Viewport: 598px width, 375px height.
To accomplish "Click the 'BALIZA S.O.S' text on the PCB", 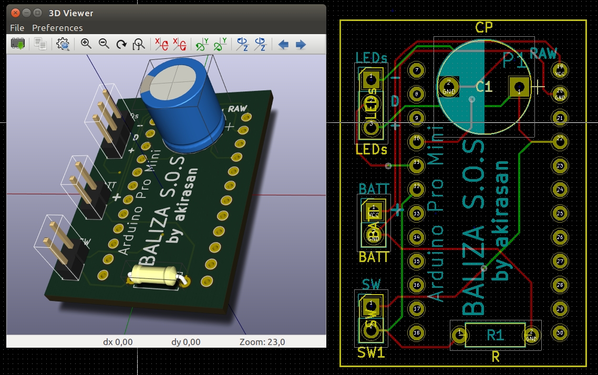I will coord(473,227).
